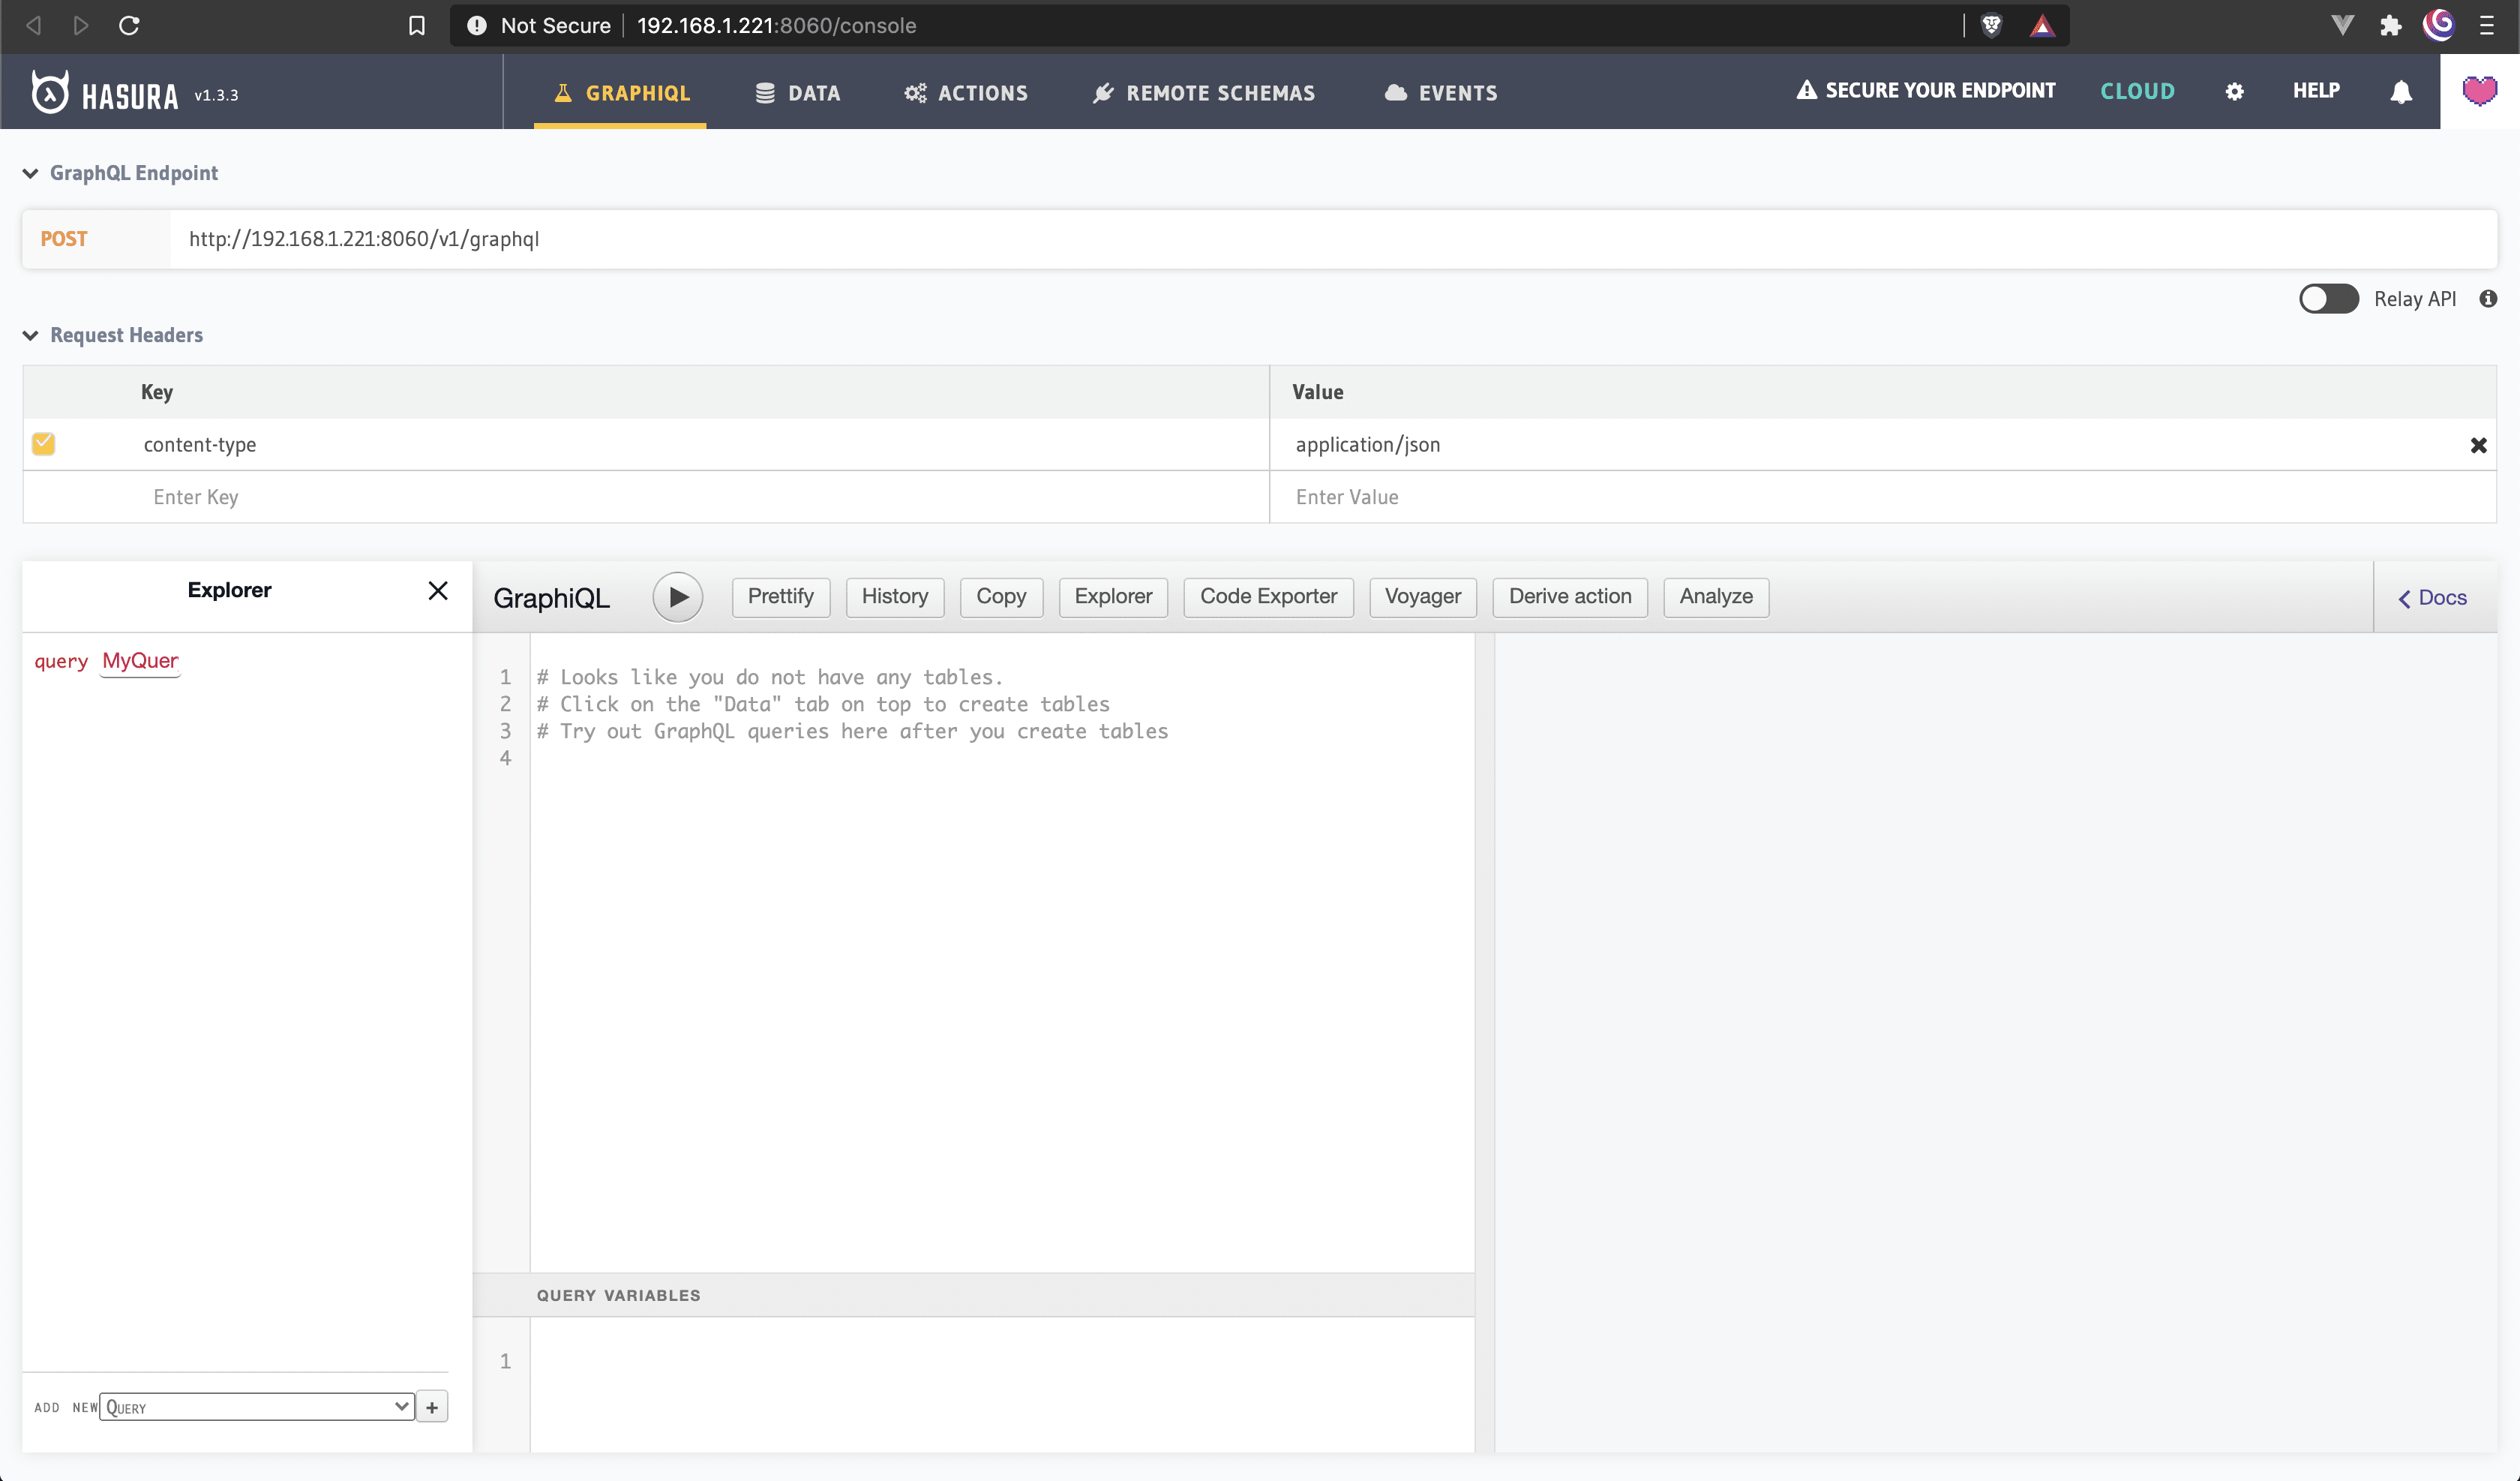Open the Actions tab
The width and height of the screenshot is (2520, 1481).
pyautogui.click(x=966, y=93)
